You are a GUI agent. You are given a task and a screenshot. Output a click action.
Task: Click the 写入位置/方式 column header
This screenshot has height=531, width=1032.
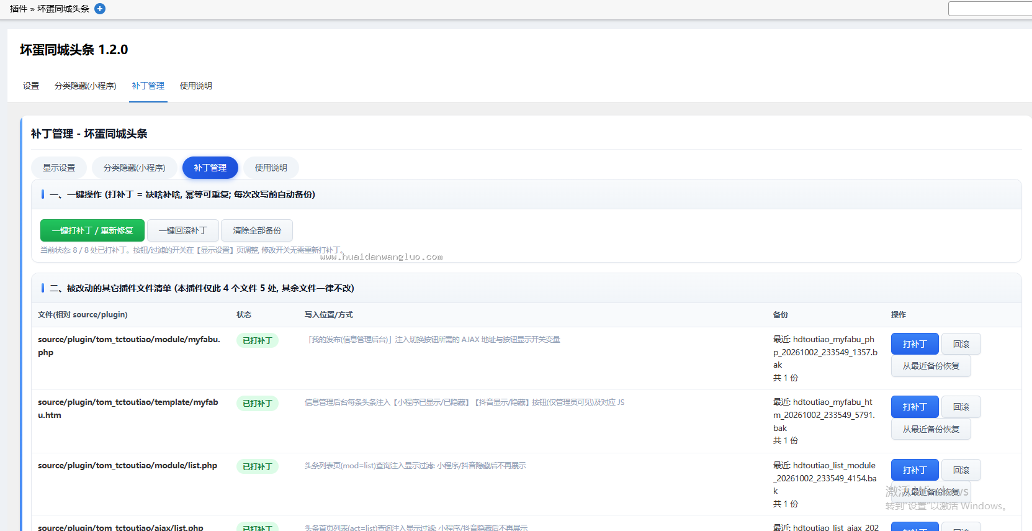click(328, 315)
